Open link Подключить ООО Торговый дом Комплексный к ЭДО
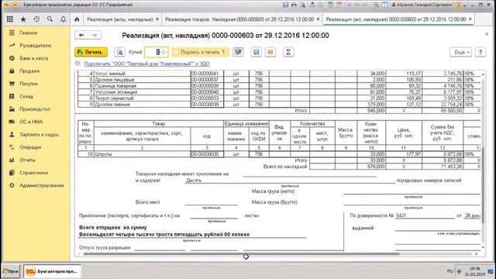 tap(146, 64)
